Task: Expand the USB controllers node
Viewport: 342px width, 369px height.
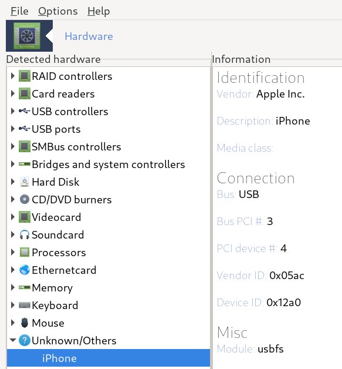Action: click(13, 111)
